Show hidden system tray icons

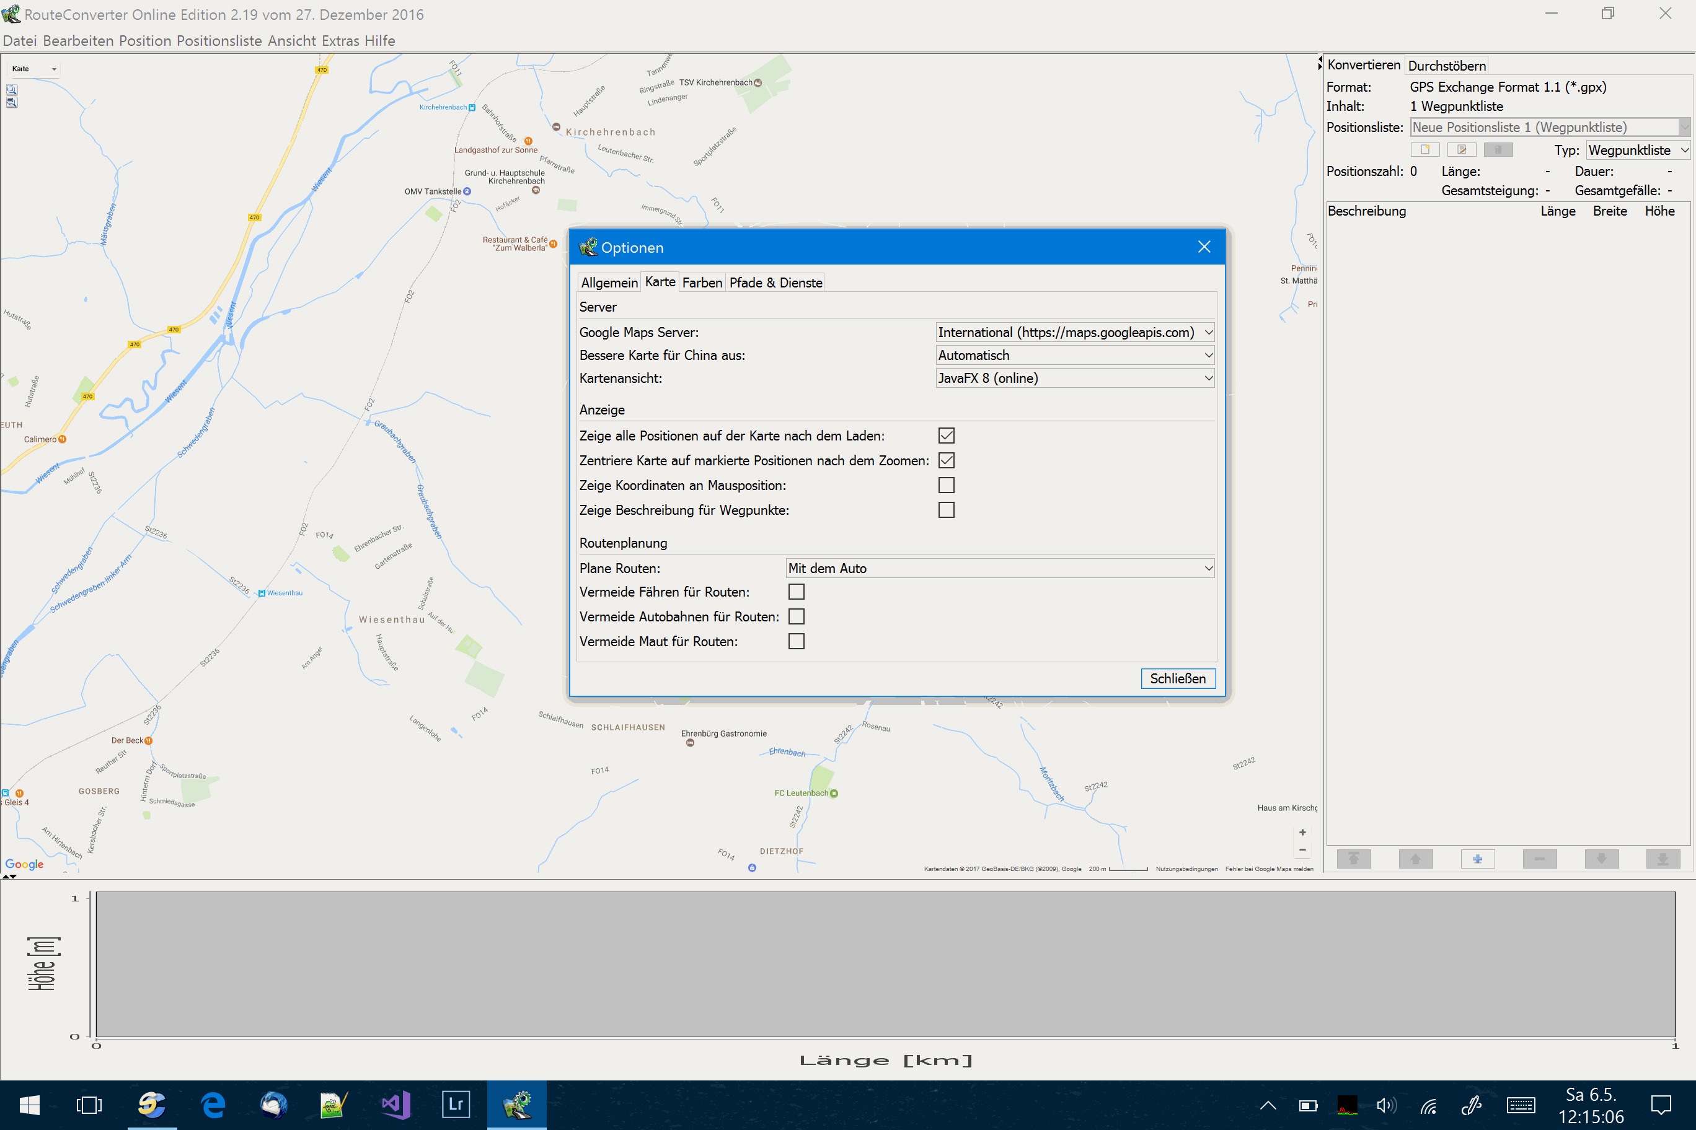(x=1268, y=1105)
